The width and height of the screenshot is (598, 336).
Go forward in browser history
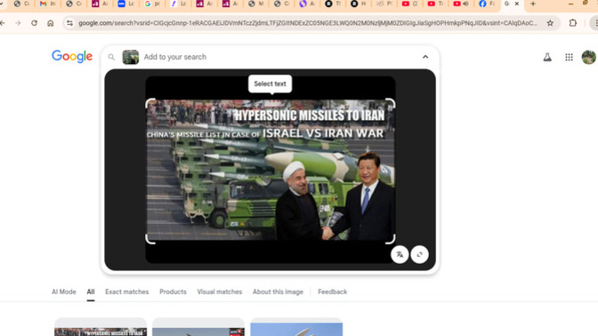tap(18, 23)
